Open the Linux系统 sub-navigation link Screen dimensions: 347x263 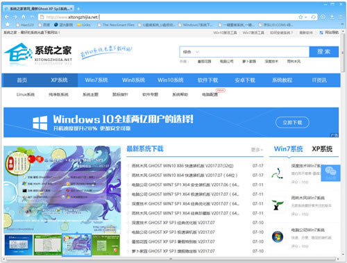pos(26,94)
